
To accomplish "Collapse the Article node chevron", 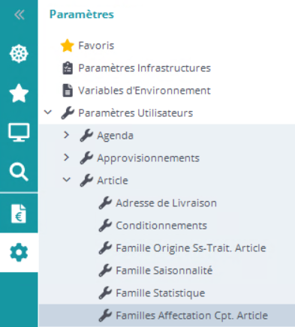I will (67, 179).
